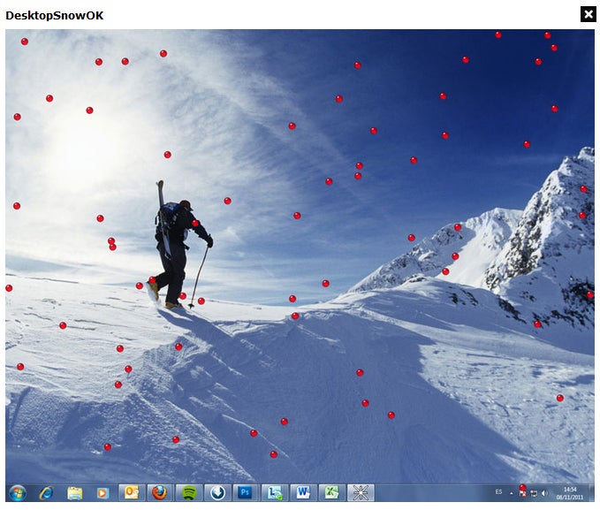
Task: Open the Windows Start menu orb
Action: [x=18, y=493]
